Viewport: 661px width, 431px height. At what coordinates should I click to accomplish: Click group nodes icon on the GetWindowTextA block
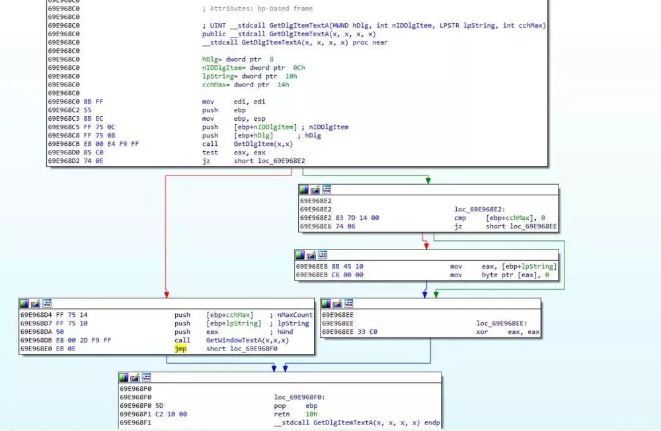tap(47, 304)
